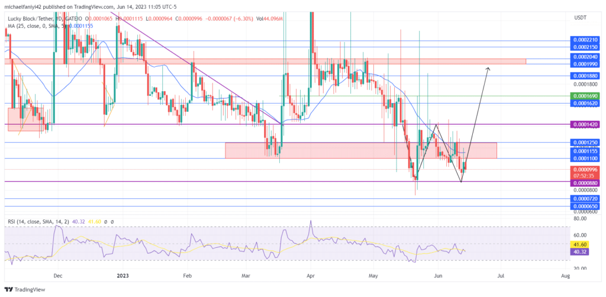
Task: Click the 0.0002150 price level label
Action: [x=585, y=47]
